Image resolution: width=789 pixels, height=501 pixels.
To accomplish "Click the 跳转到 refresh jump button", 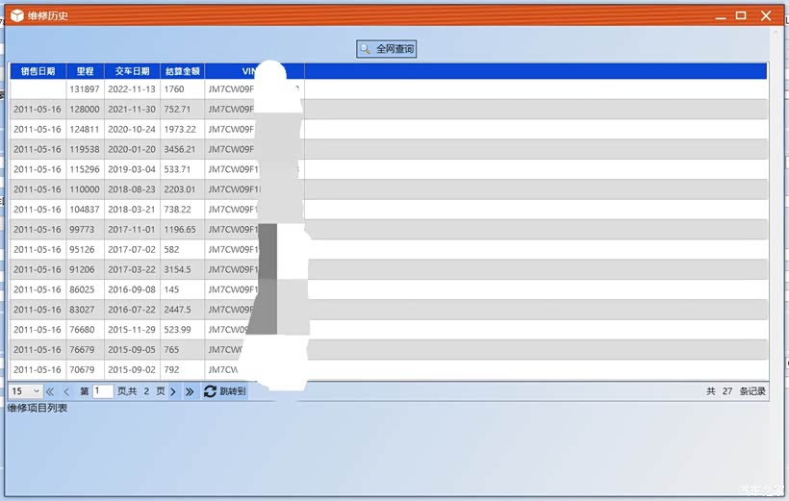I will pyautogui.click(x=225, y=391).
